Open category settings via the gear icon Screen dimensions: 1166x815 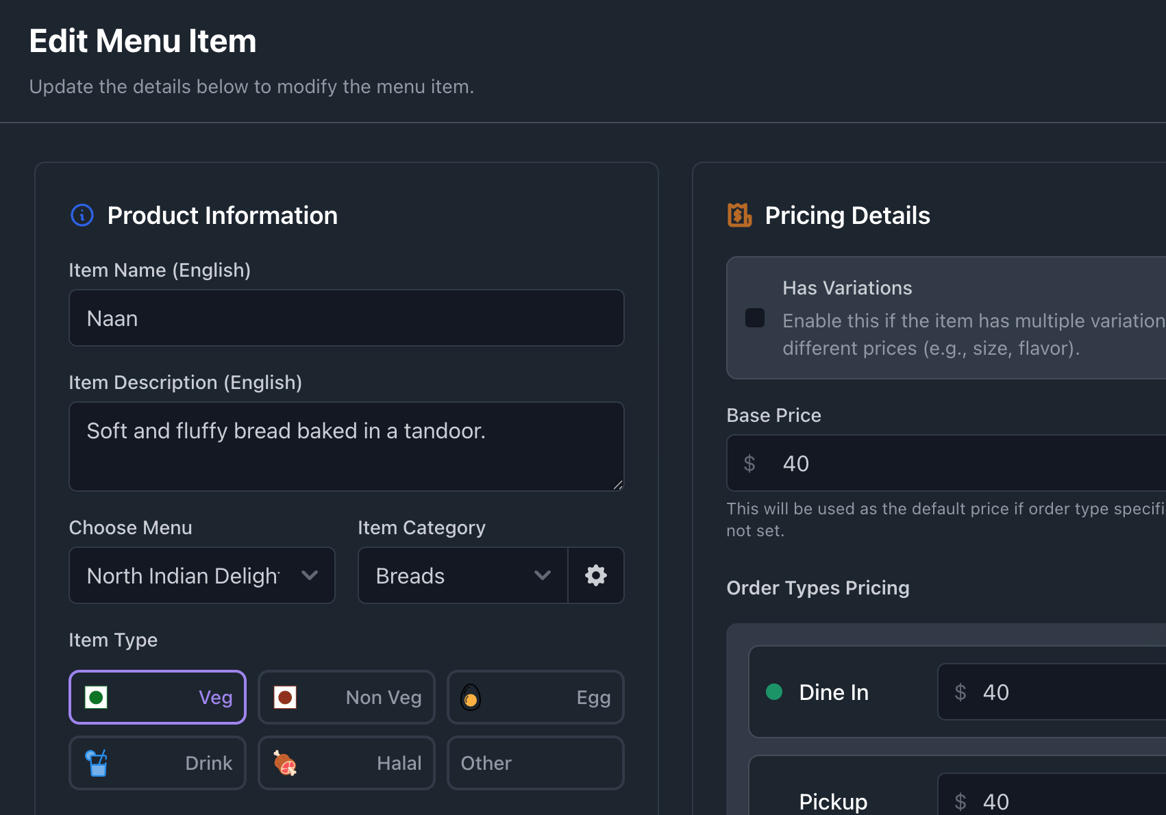pos(595,575)
